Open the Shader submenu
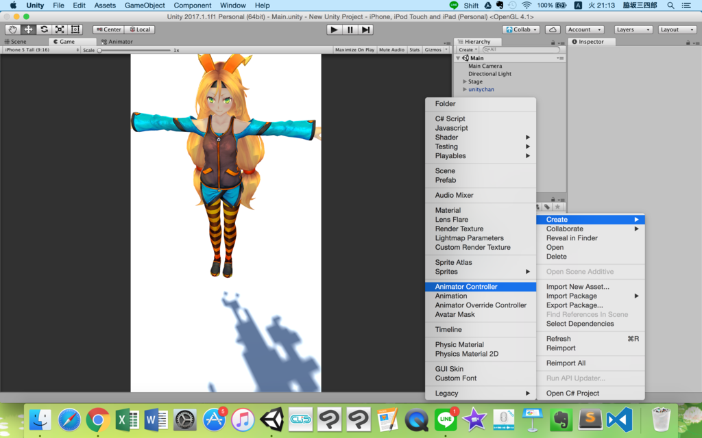 tap(481, 137)
